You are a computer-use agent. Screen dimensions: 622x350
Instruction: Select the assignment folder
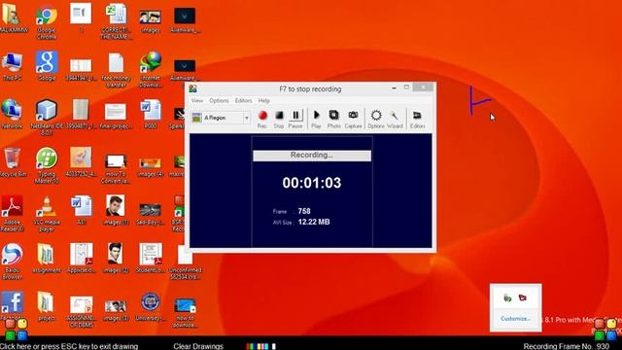[x=47, y=259]
